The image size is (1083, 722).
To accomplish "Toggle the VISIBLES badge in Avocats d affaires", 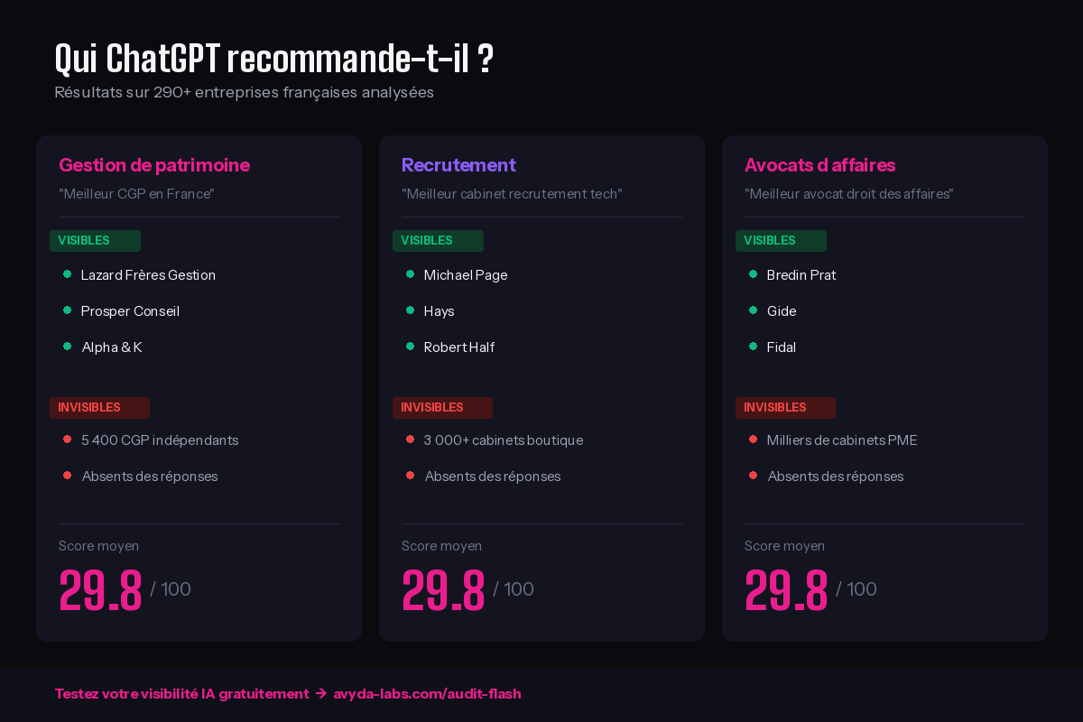I will 781,241.
